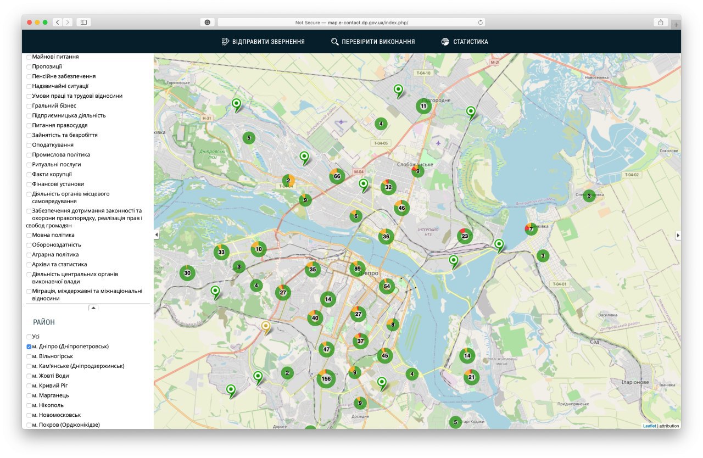The height and width of the screenshot is (458, 703).
Task: Check the Ритуальні послуги checkbox
Action: click(29, 165)
